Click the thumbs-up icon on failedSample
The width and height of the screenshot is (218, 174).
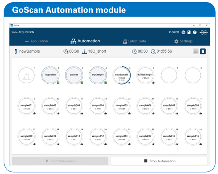click(x=153, y=83)
